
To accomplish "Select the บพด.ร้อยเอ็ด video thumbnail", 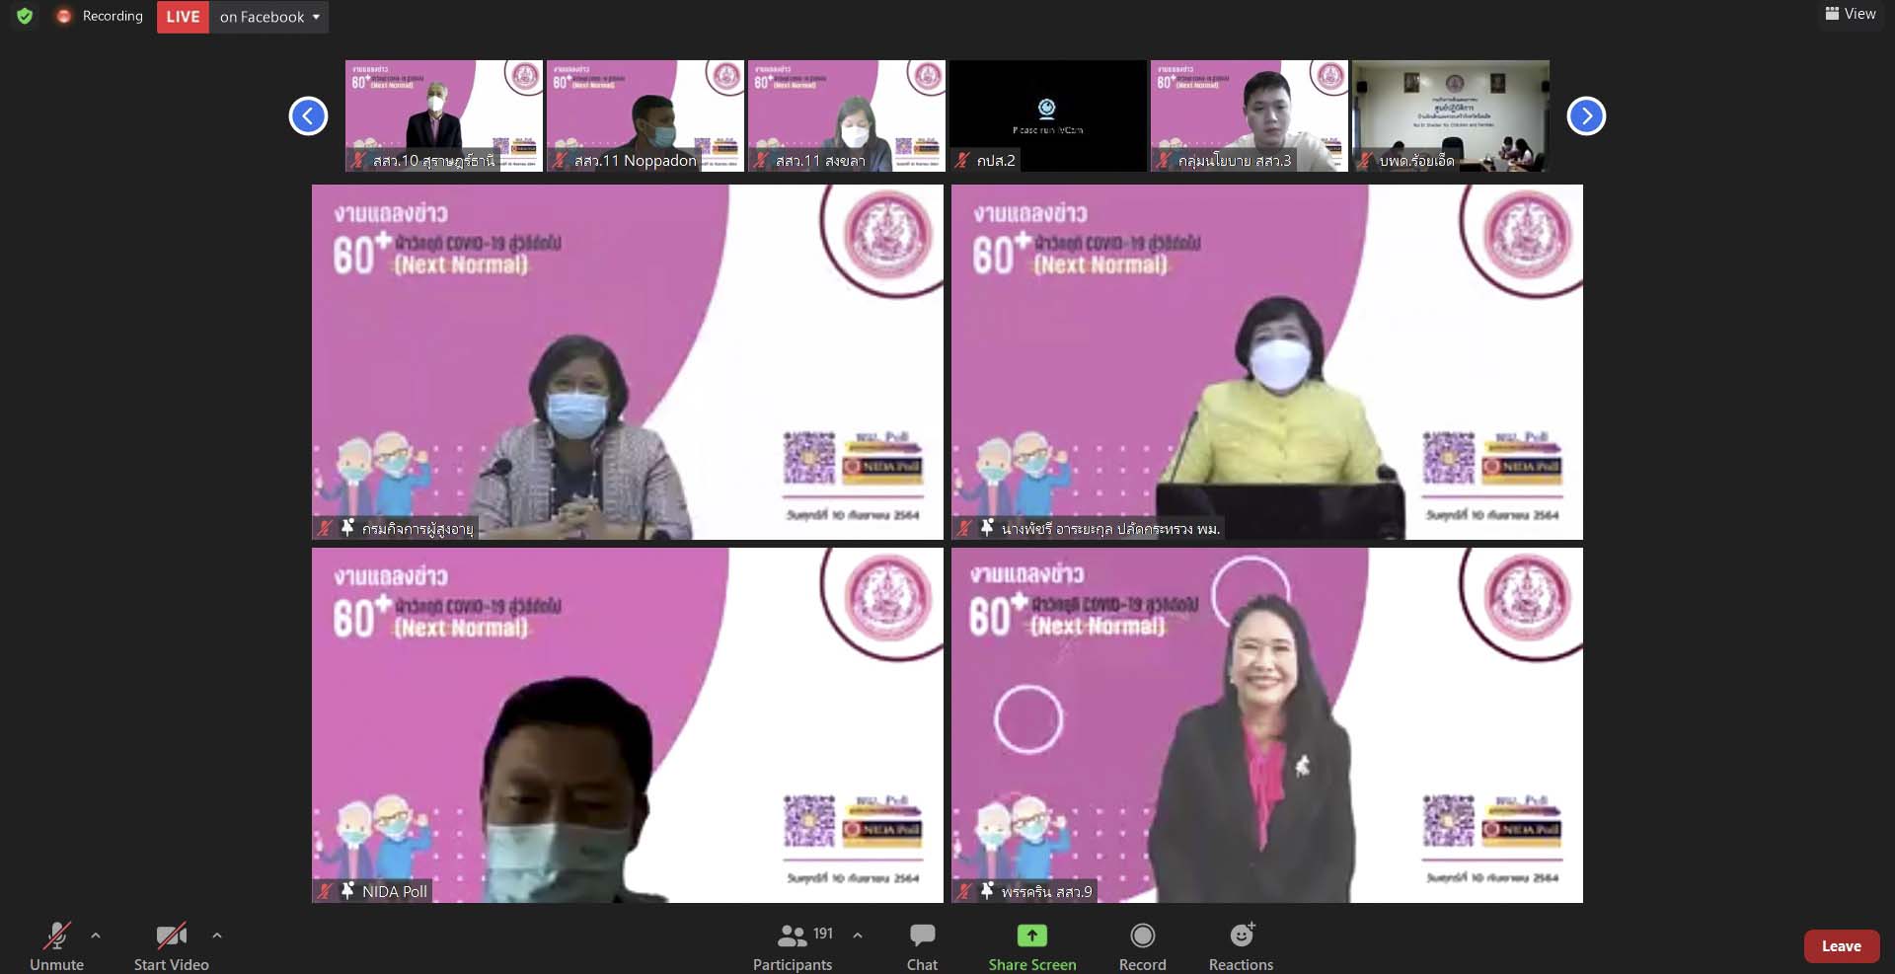I will click(x=1451, y=115).
